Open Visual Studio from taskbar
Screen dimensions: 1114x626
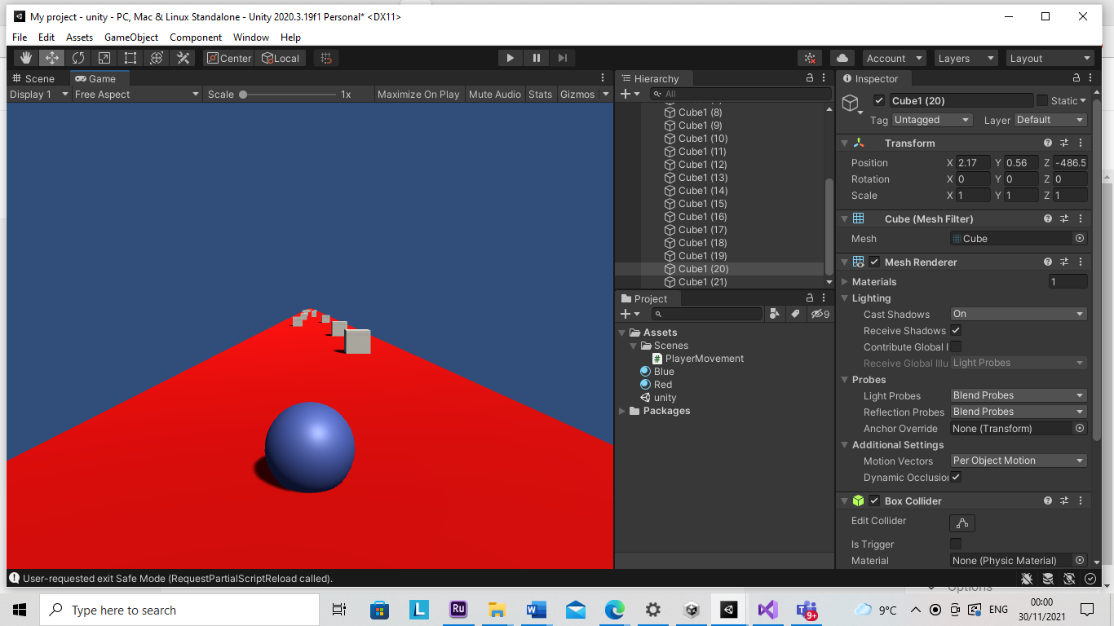point(767,609)
